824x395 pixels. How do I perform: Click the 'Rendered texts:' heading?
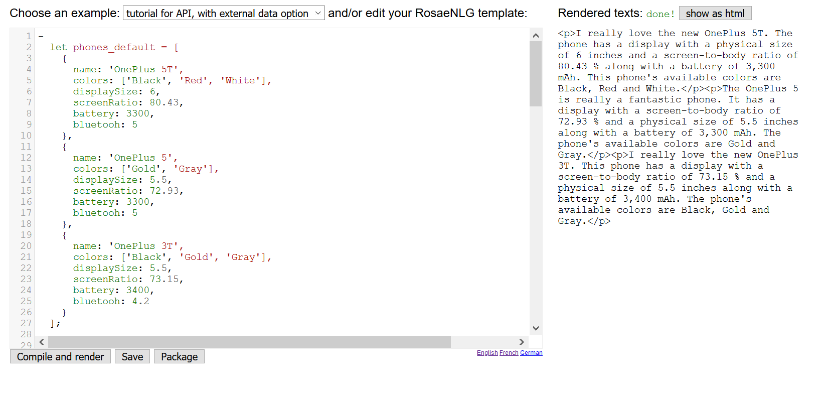coord(600,13)
